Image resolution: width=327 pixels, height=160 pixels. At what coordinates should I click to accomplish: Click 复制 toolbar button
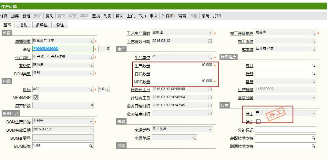(x=50, y=16)
